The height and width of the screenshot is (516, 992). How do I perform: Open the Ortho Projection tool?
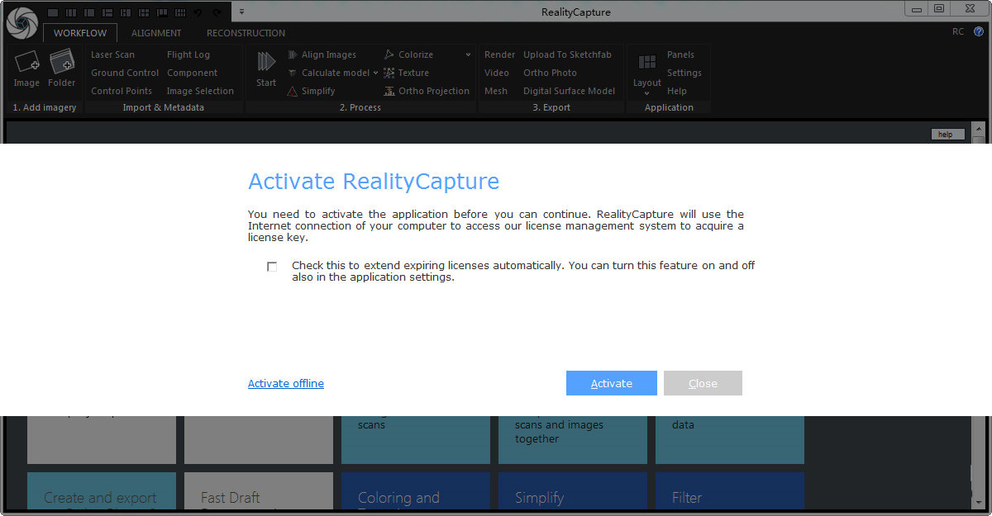430,91
